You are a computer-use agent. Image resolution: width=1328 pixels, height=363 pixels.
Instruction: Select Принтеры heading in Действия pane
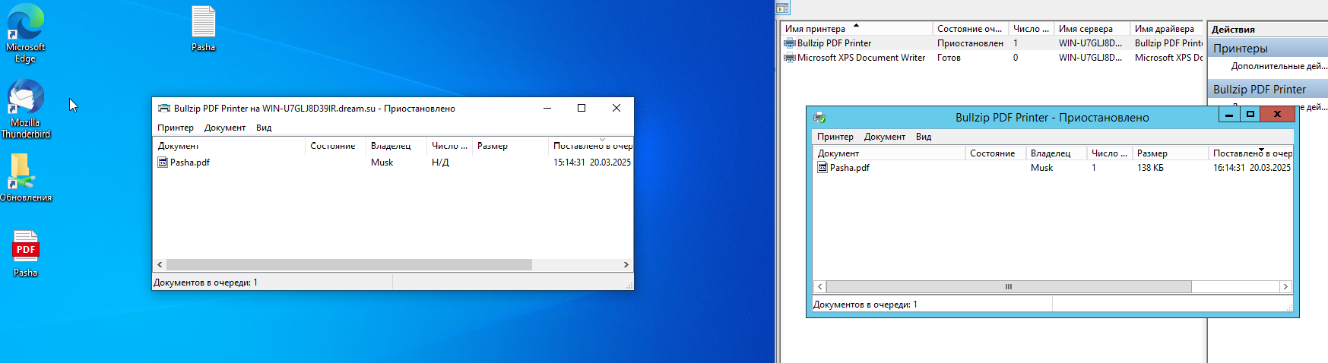click(x=1268, y=49)
